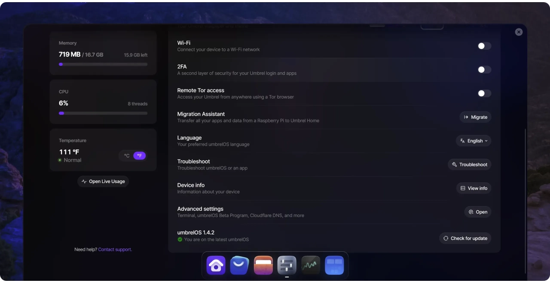Enable the Wi-Fi toggle
550x283 pixels.
(x=484, y=46)
